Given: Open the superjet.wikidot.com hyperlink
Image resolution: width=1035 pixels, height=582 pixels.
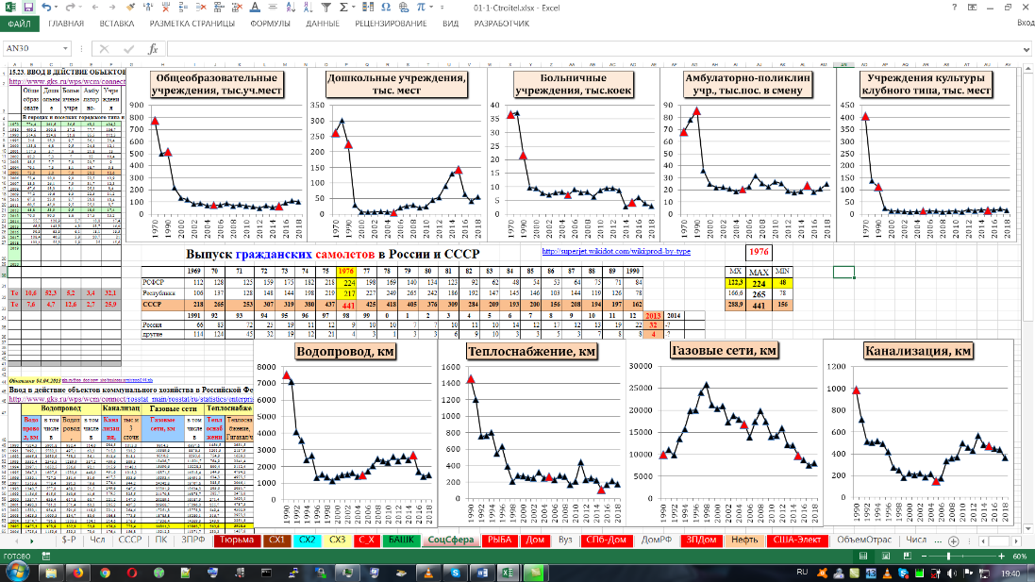Looking at the screenshot, I should [617, 252].
